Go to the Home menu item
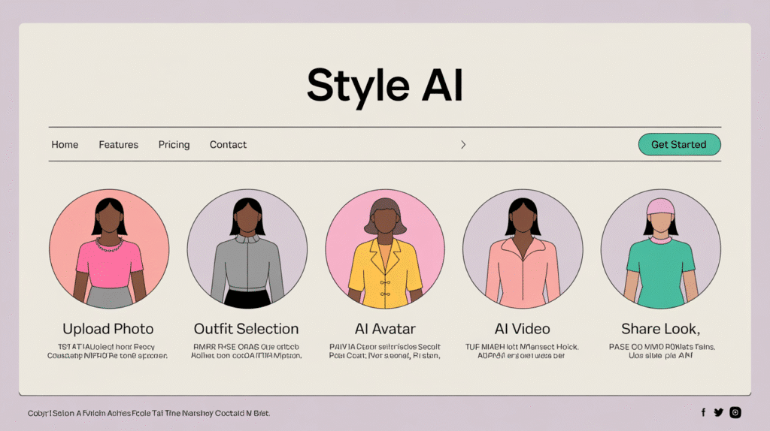The width and height of the screenshot is (770, 431). click(65, 144)
